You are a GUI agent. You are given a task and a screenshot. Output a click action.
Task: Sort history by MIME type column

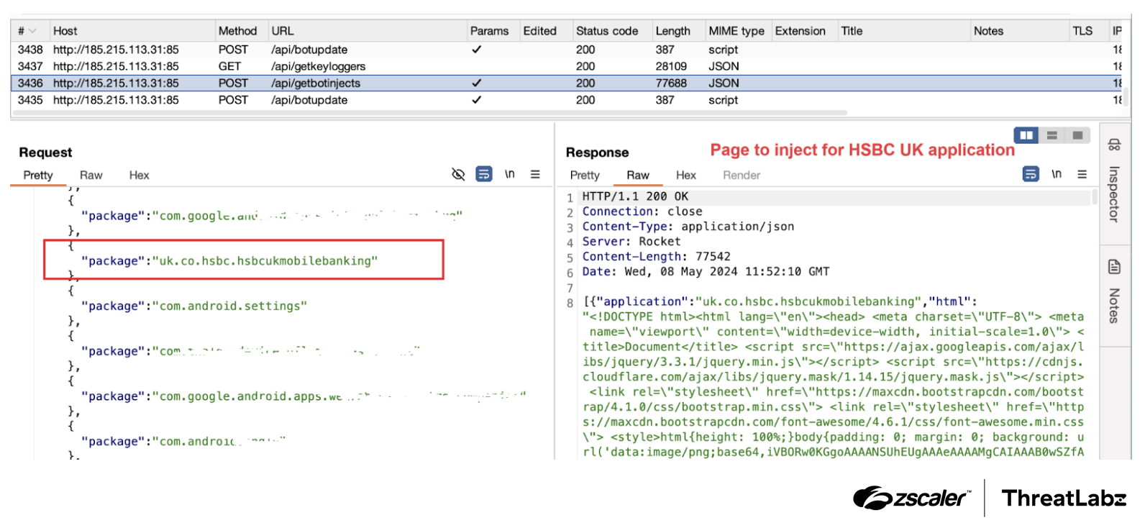pyautogui.click(x=738, y=31)
